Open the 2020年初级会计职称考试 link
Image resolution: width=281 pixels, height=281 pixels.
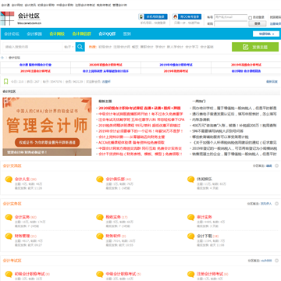tap(105, 65)
